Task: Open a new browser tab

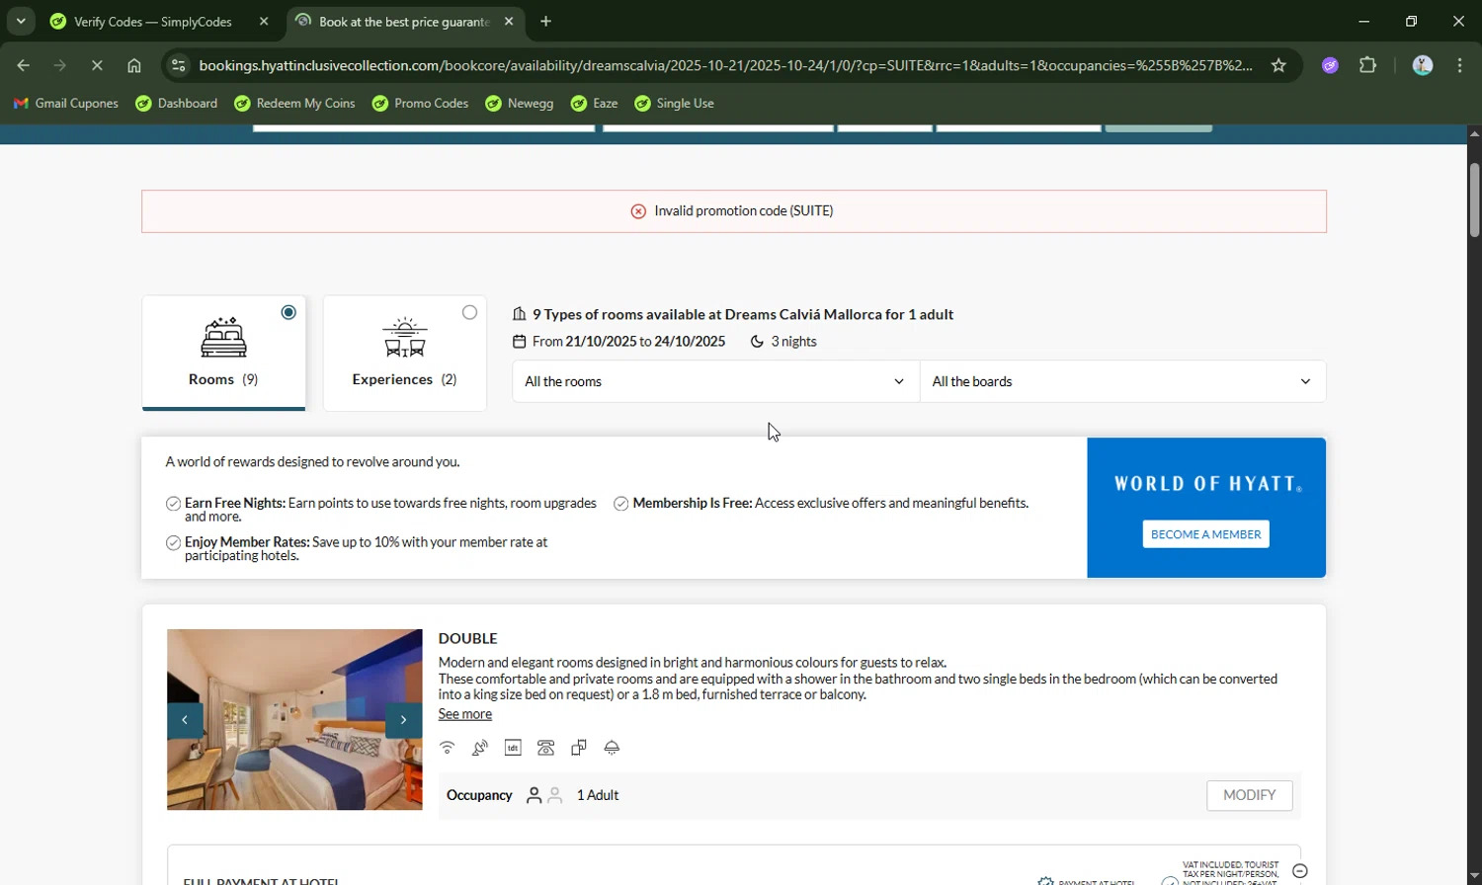Action: pos(546,22)
